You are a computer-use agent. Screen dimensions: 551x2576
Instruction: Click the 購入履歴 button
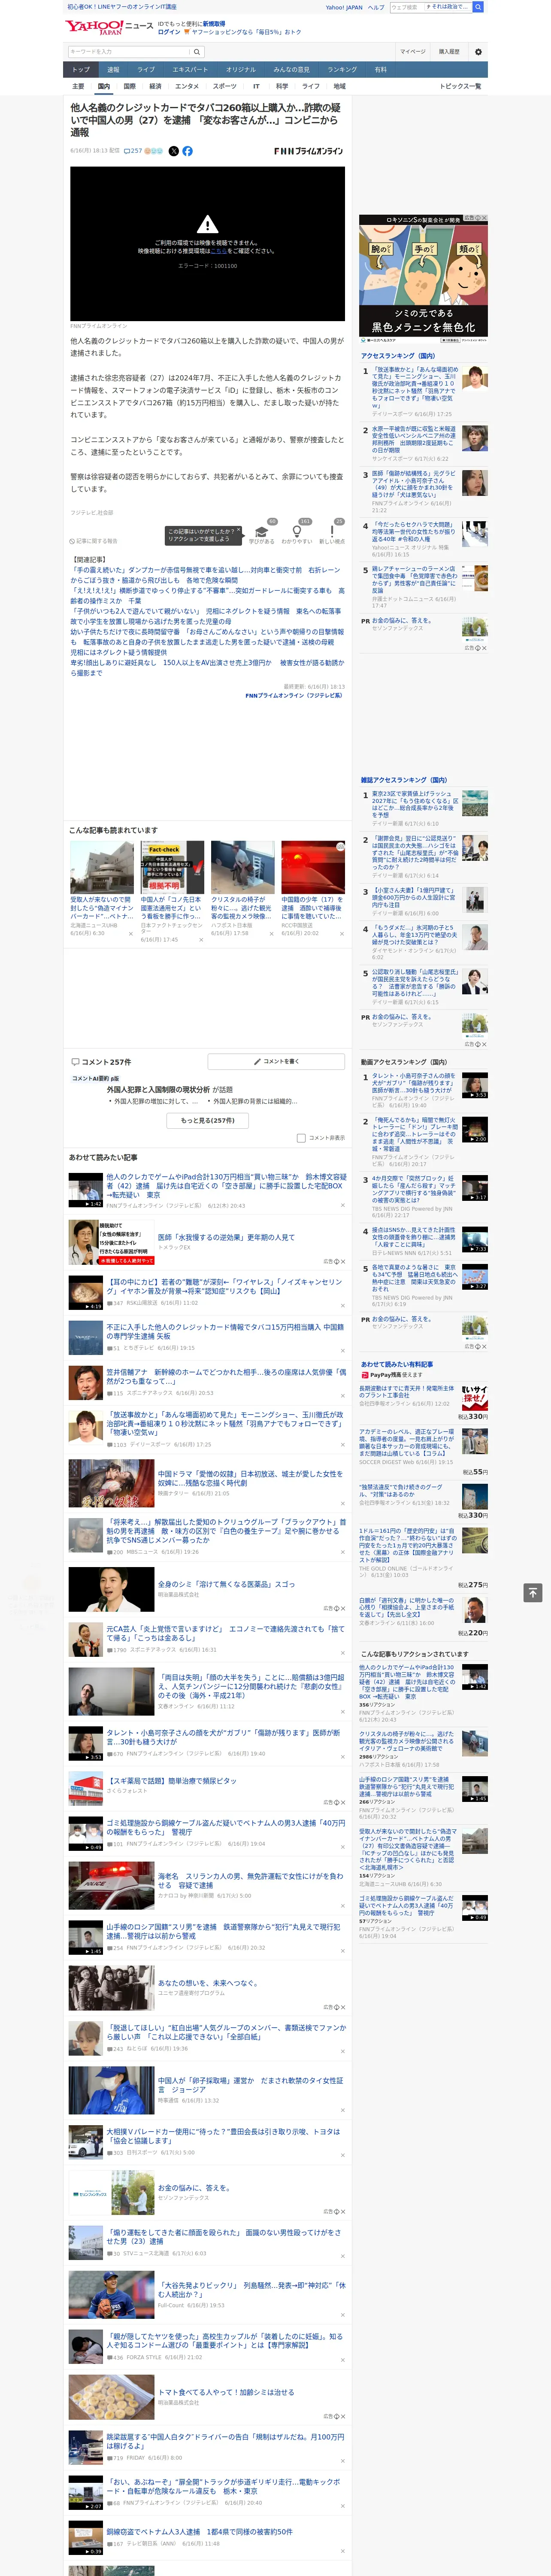coord(449,52)
